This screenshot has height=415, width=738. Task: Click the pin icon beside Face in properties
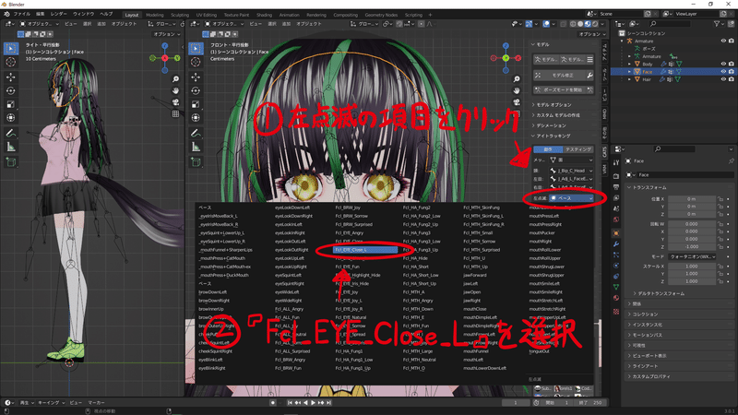coord(731,160)
